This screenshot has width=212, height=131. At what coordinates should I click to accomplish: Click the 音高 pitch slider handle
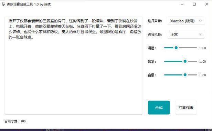click(185, 61)
